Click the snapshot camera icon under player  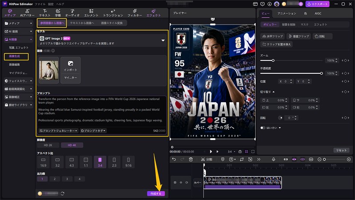(x=240, y=152)
